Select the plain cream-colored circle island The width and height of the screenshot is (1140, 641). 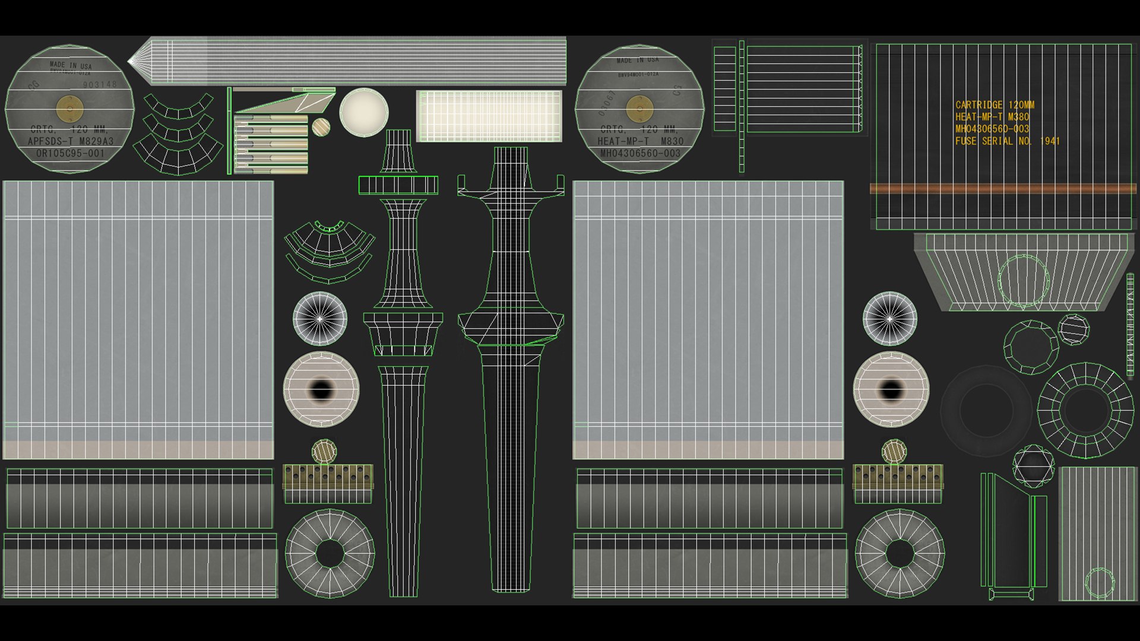tap(364, 112)
